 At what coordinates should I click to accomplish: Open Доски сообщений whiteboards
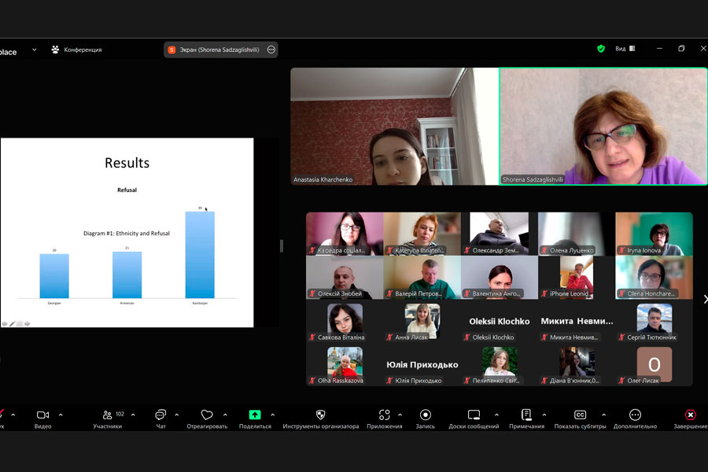click(x=474, y=419)
